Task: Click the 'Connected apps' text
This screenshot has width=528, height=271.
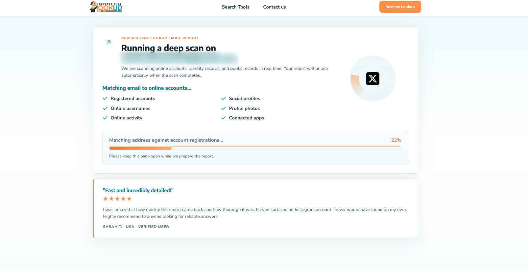Action: (x=247, y=118)
